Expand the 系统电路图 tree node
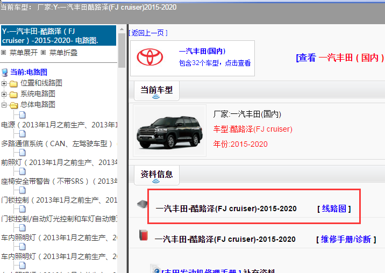Screen dimensions: 385x273 pyautogui.click(x=4, y=94)
